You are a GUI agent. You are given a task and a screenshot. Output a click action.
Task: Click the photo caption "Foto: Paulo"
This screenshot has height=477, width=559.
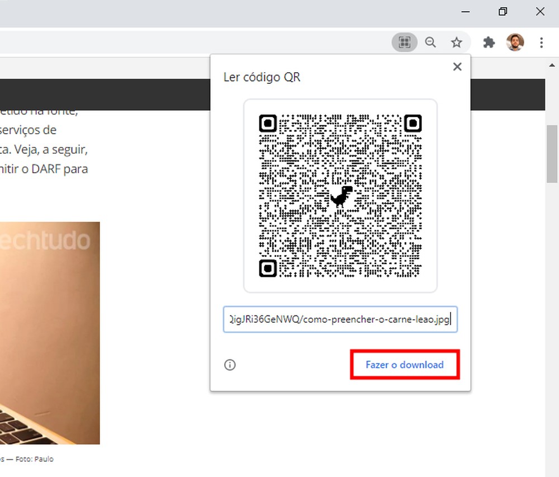pyautogui.click(x=27, y=459)
